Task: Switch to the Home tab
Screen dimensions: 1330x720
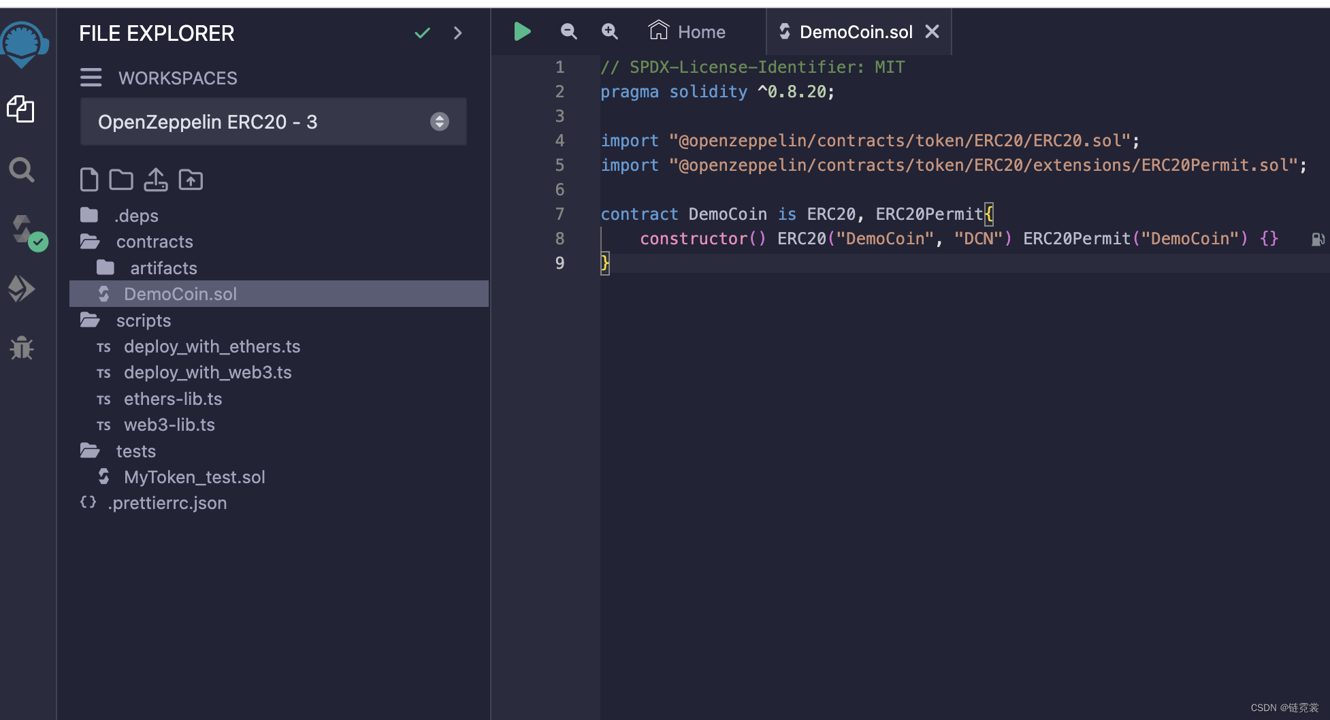Action: 687,31
